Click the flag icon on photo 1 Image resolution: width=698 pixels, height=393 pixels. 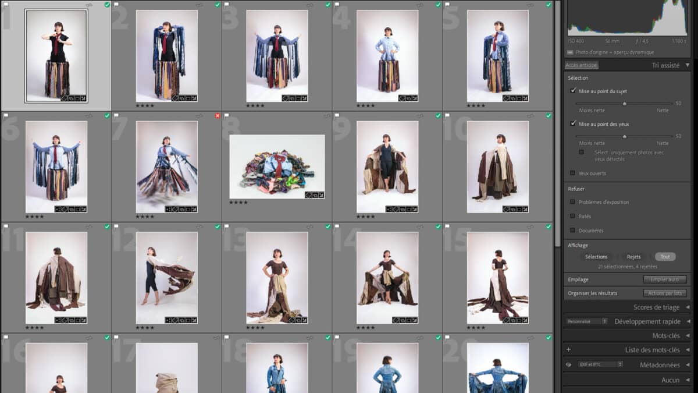(x=6, y=4)
